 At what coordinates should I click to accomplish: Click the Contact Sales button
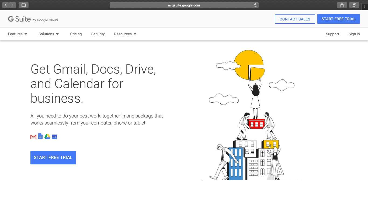(x=295, y=19)
